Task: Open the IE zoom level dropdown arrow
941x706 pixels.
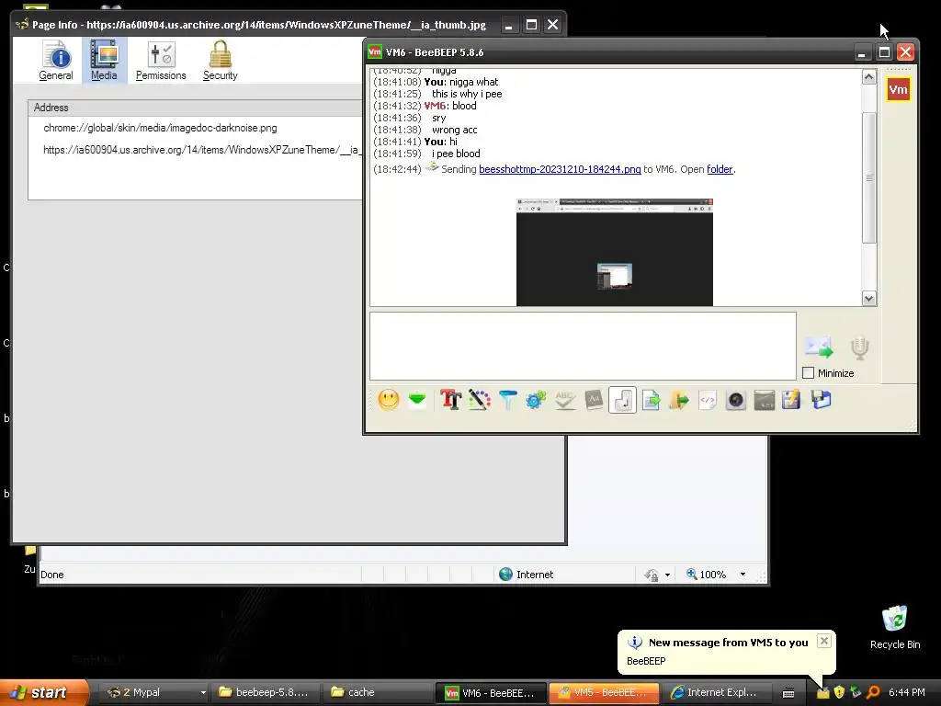Action: point(743,575)
